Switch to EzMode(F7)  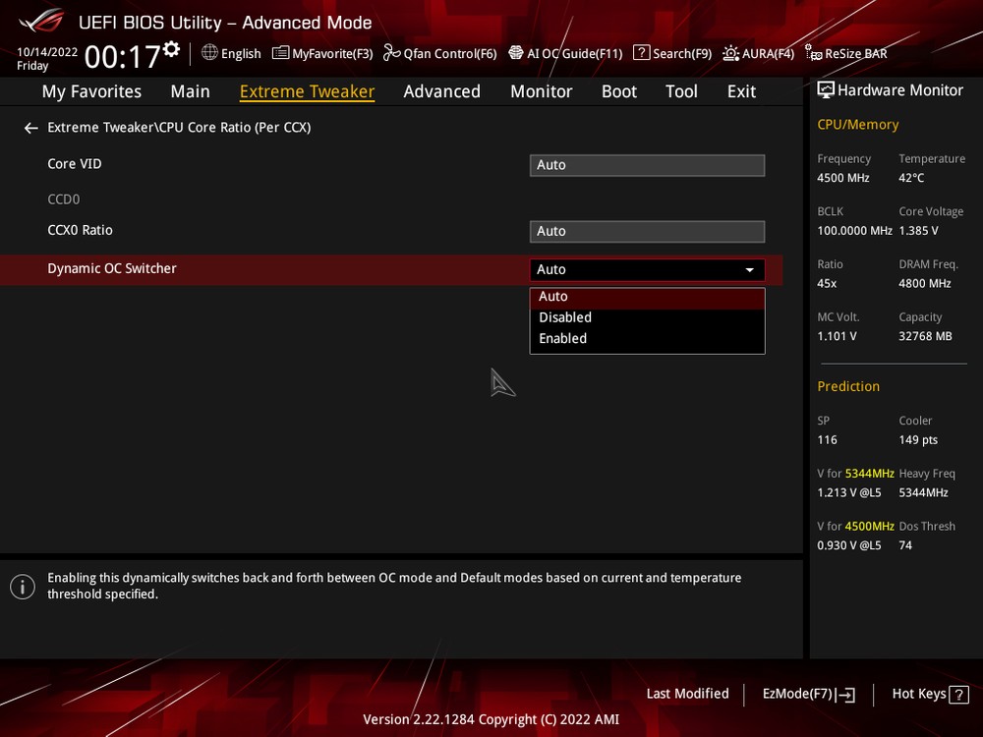point(808,694)
